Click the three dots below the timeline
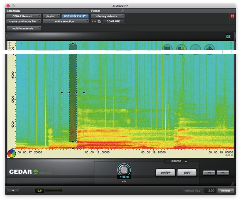The width and height of the screenshot is (241, 201). point(229,155)
